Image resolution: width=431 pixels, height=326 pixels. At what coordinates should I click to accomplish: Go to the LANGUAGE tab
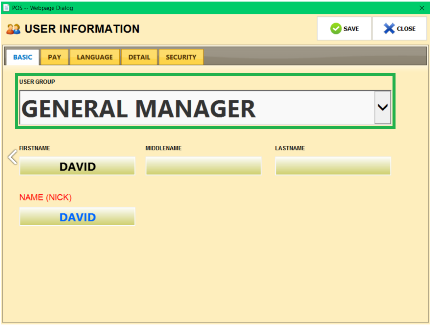coord(94,57)
